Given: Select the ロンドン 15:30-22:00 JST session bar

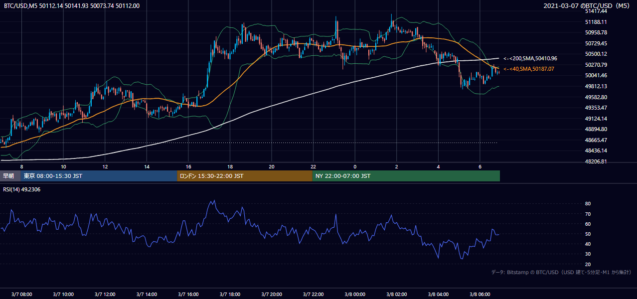Looking at the screenshot, I should [245, 176].
